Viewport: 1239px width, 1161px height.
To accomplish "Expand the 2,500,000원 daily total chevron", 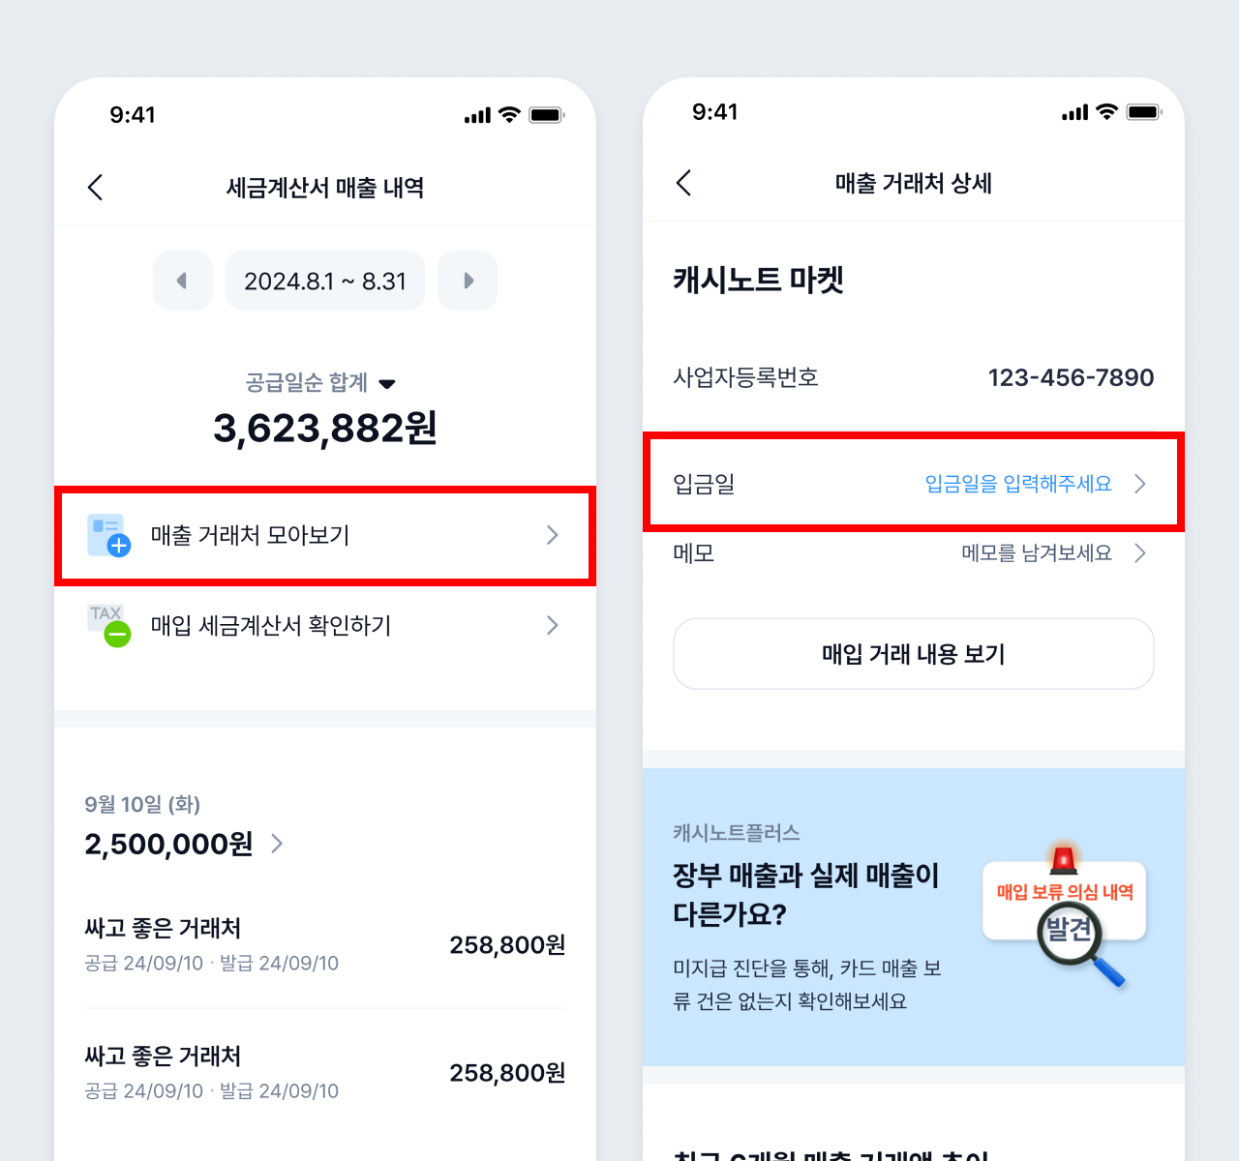I will click(x=278, y=844).
